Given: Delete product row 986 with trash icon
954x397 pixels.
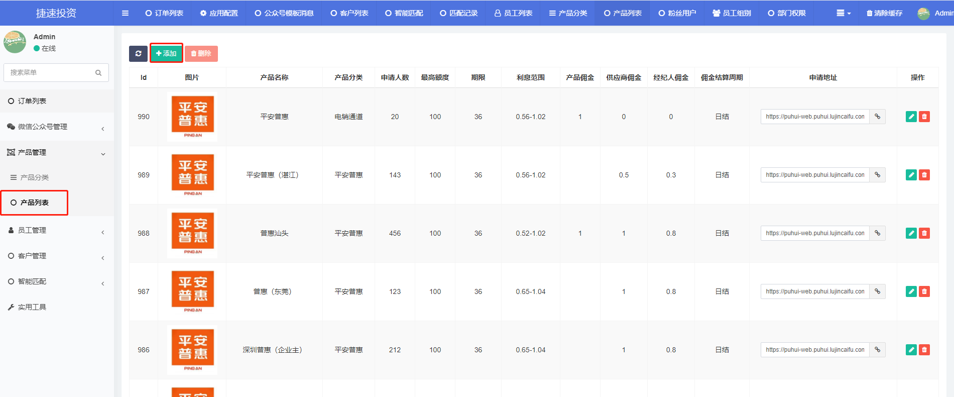Looking at the screenshot, I should 924,350.
